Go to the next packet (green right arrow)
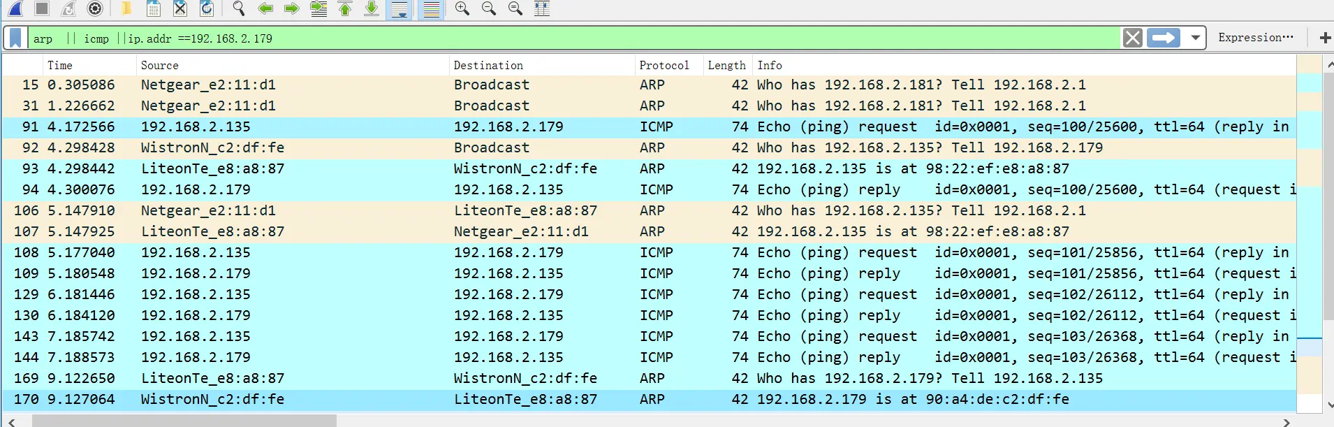Image resolution: width=1334 pixels, height=427 pixels. click(x=292, y=8)
